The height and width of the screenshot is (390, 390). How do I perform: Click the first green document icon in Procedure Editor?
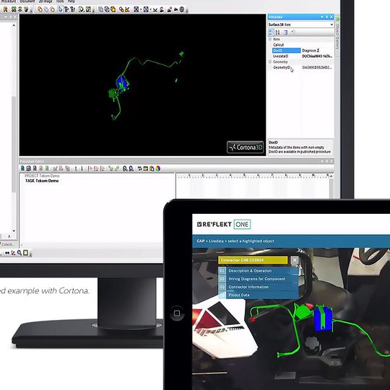point(22,168)
